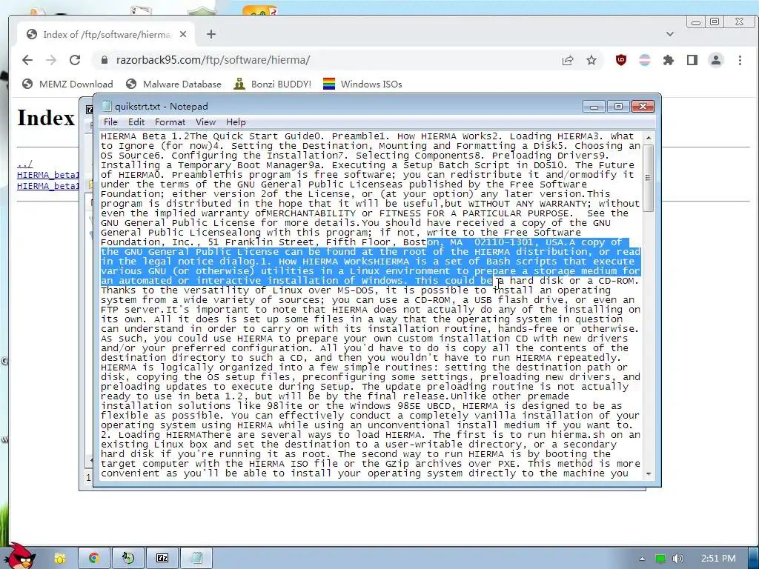Viewport: 759px width, 569px height.
Task: Open MEMZ Download bookmark
Action: (x=67, y=84)
